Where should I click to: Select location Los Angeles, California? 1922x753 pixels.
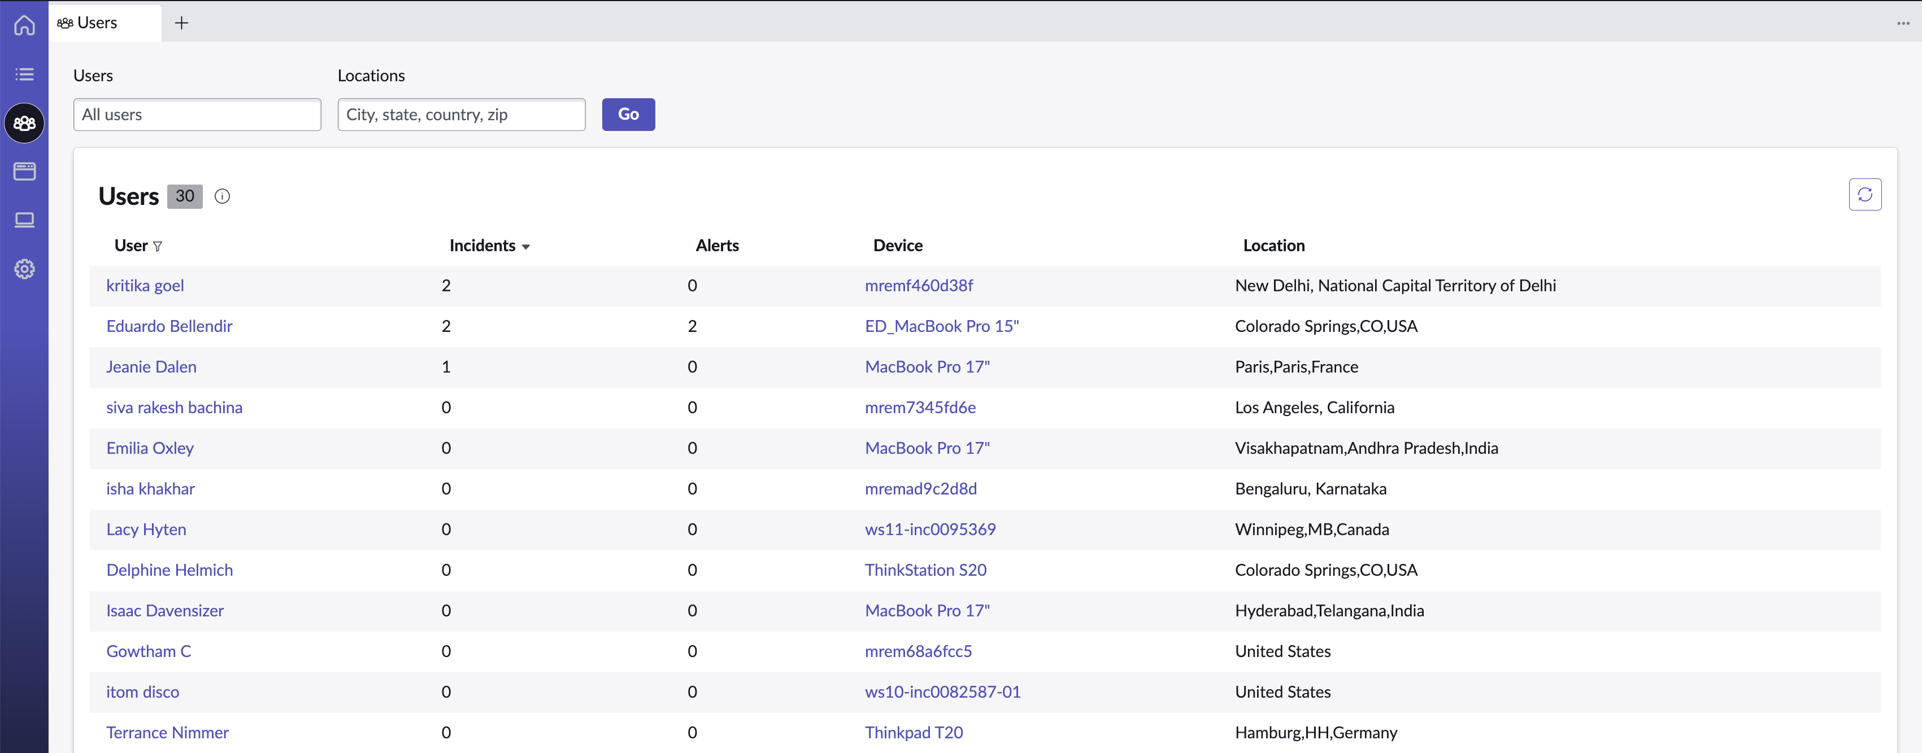point(1314,407)
